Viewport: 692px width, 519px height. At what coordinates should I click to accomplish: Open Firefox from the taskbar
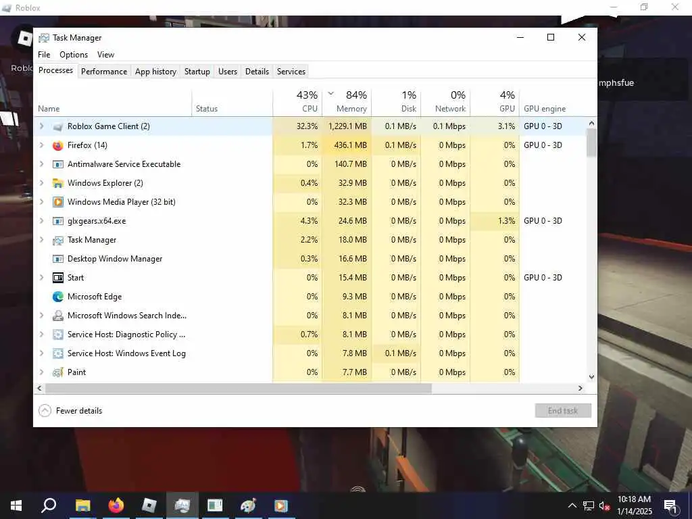tap(116, 505)
